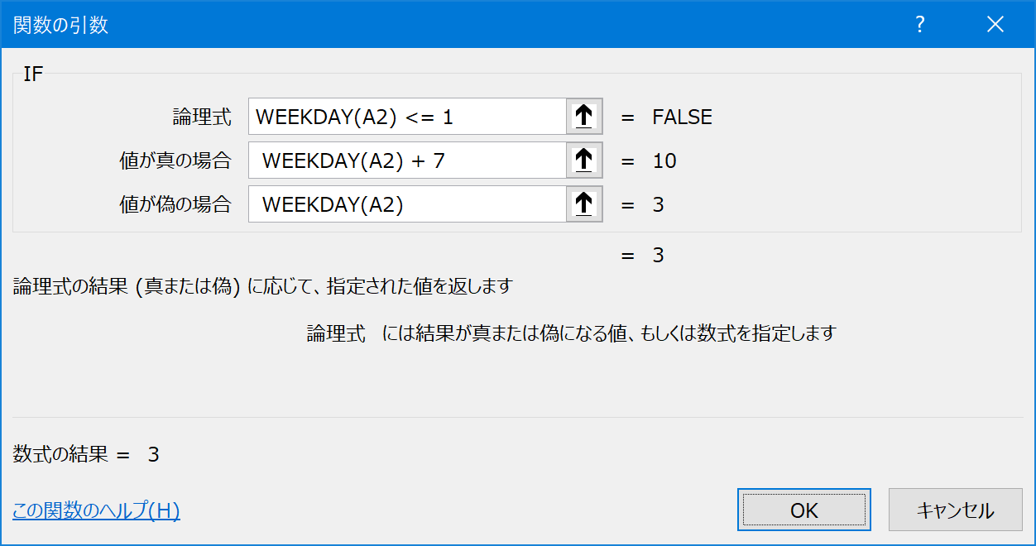
Task: Open the この関数のヘルプ(H) link
Action: click(96, 510)
